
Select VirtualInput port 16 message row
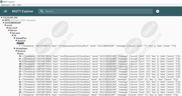pos(100,87)
